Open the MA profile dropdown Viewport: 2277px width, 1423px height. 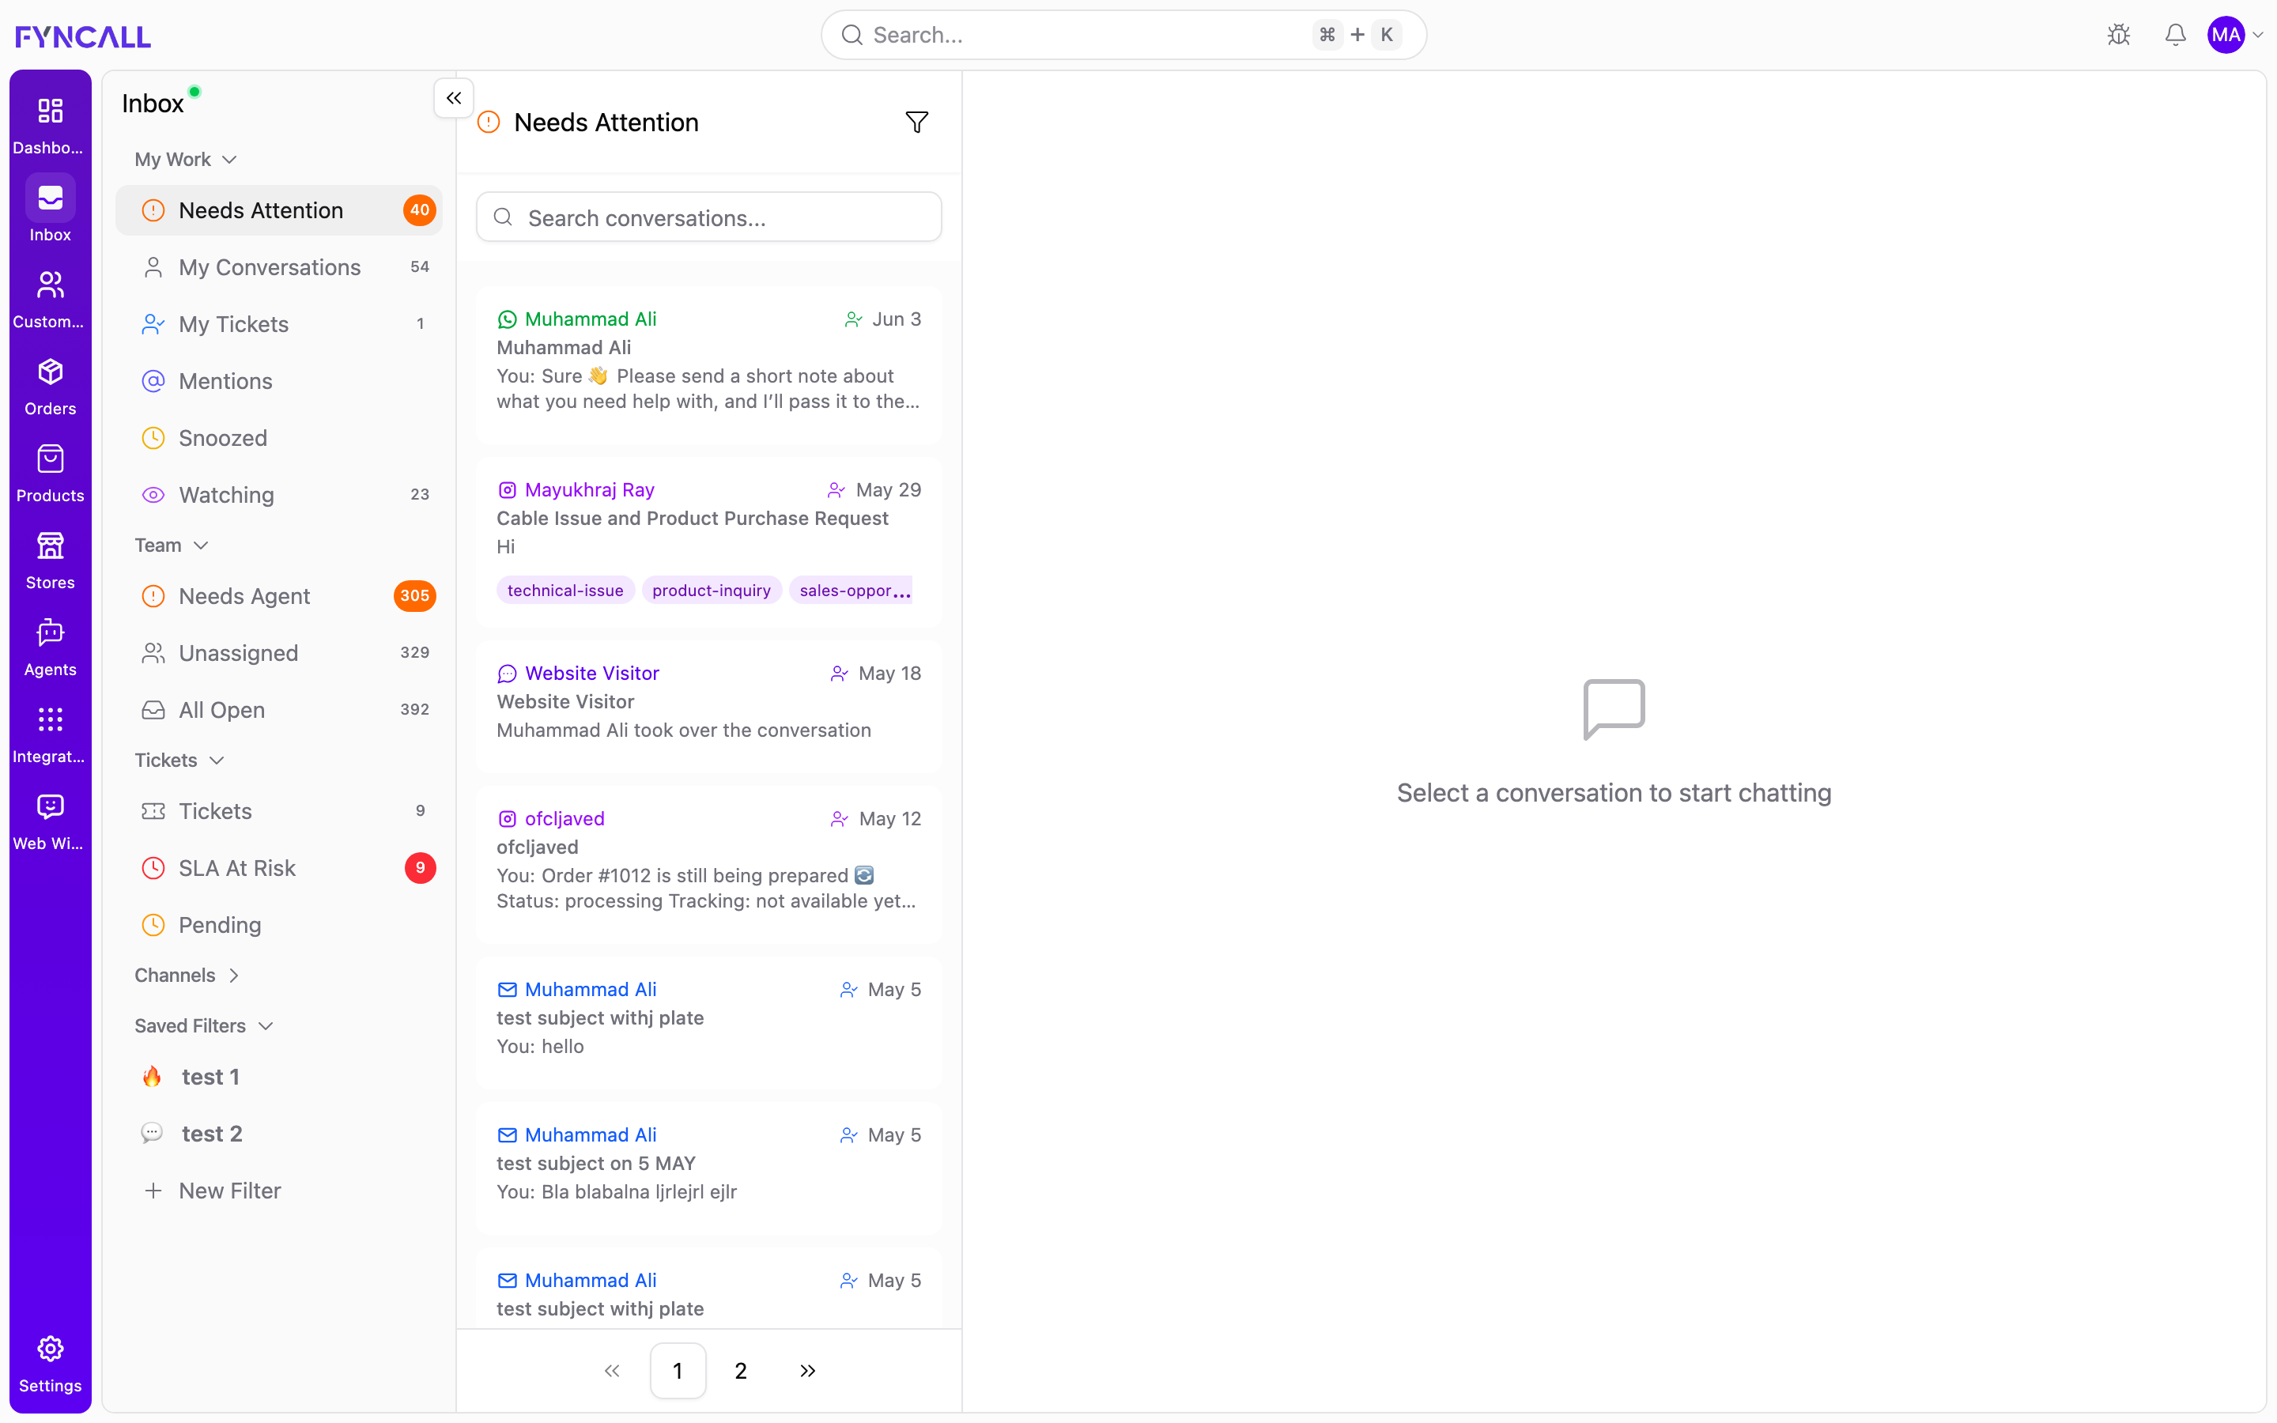(x=2236, y=35)
